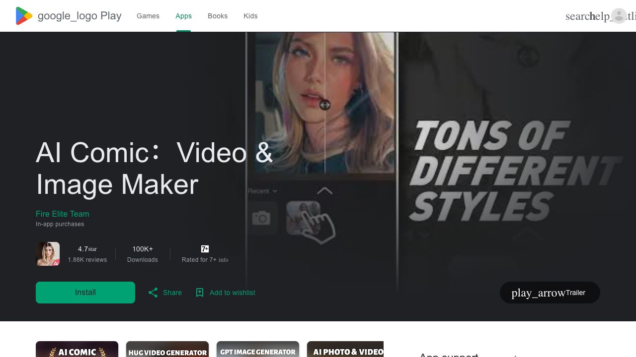
Task: Open the user account avatar
Action: click(x=619, y=16)
